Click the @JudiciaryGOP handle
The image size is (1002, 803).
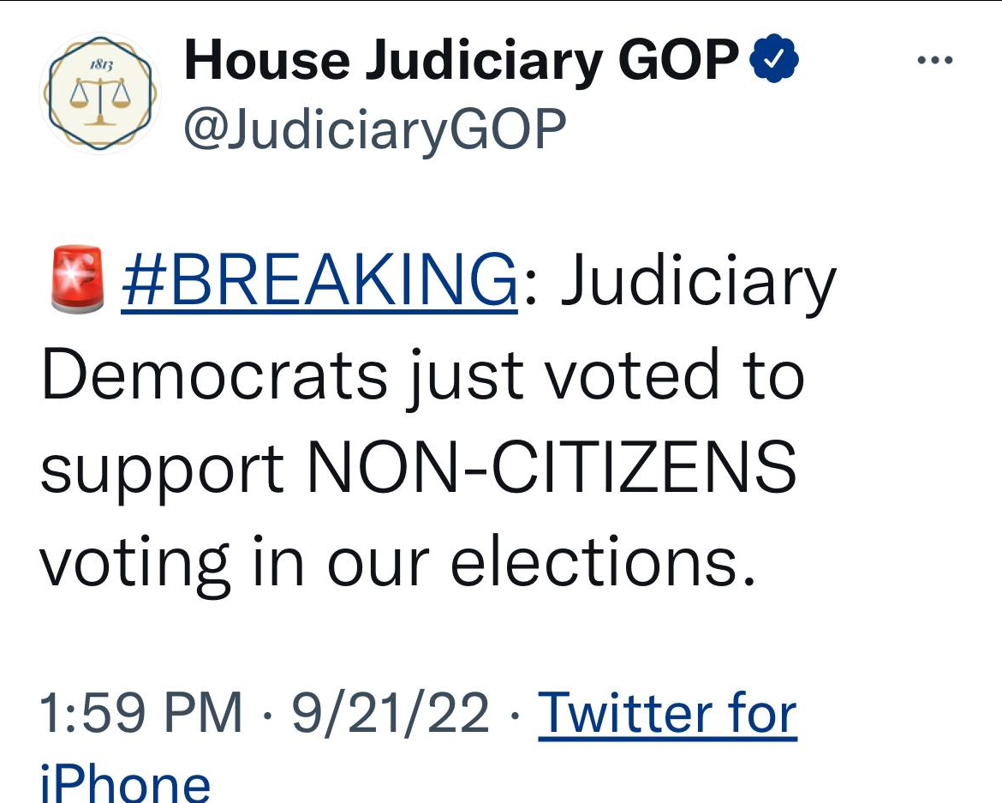[375, 129]
